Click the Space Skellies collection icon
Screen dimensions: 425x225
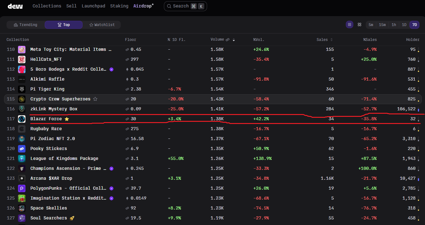[x=22, y=208]
